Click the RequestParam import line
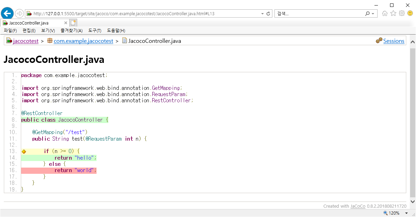Screen dimensions: 416x217 point(105,94)
